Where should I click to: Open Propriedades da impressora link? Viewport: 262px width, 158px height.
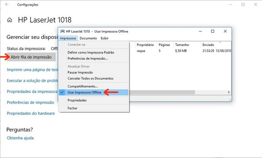[x=32, y=91]
